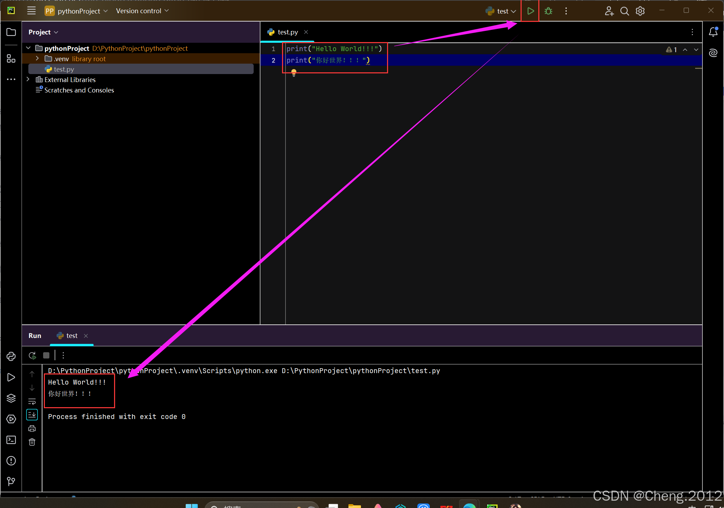Rerun test from the Run panel

tap(32, 355)
